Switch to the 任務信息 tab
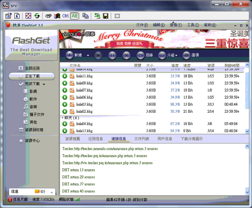252x208 pixels. 96,139
